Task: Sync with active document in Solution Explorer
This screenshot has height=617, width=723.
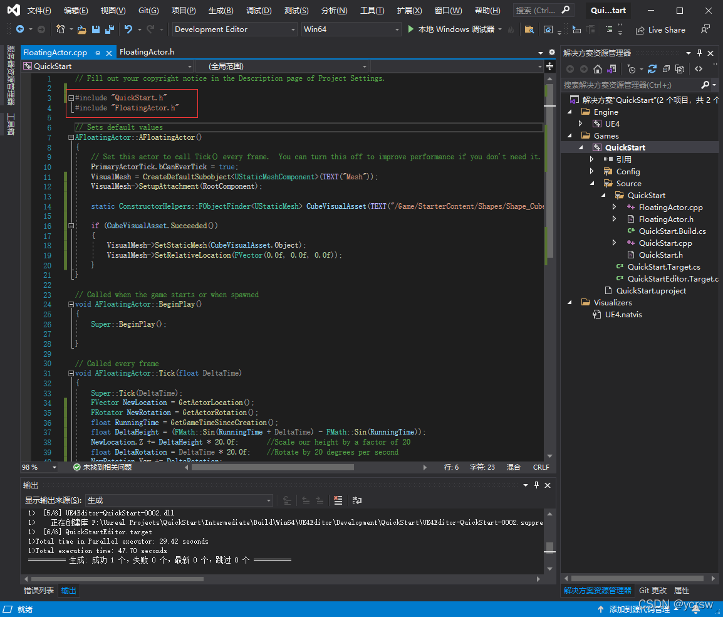Action: point(652,69)
